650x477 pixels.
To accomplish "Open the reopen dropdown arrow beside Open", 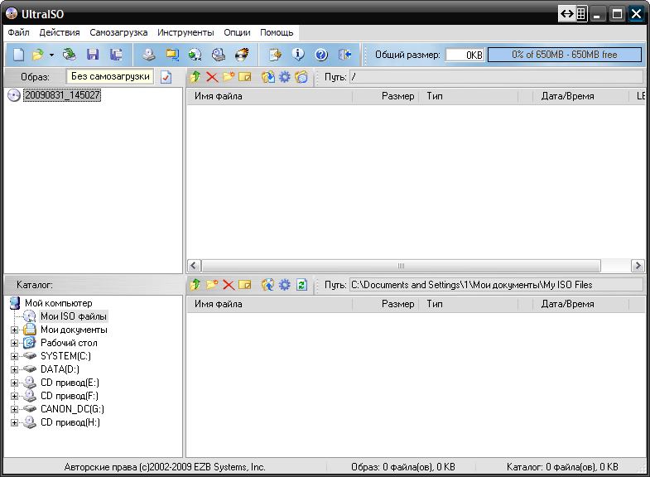I will click(51, 55).
